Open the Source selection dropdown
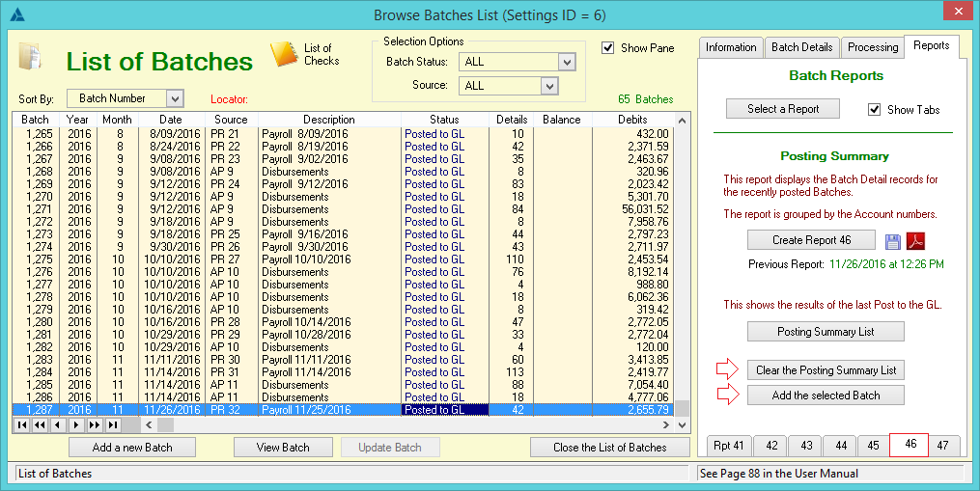980x491 pixels. click(549, 86)
